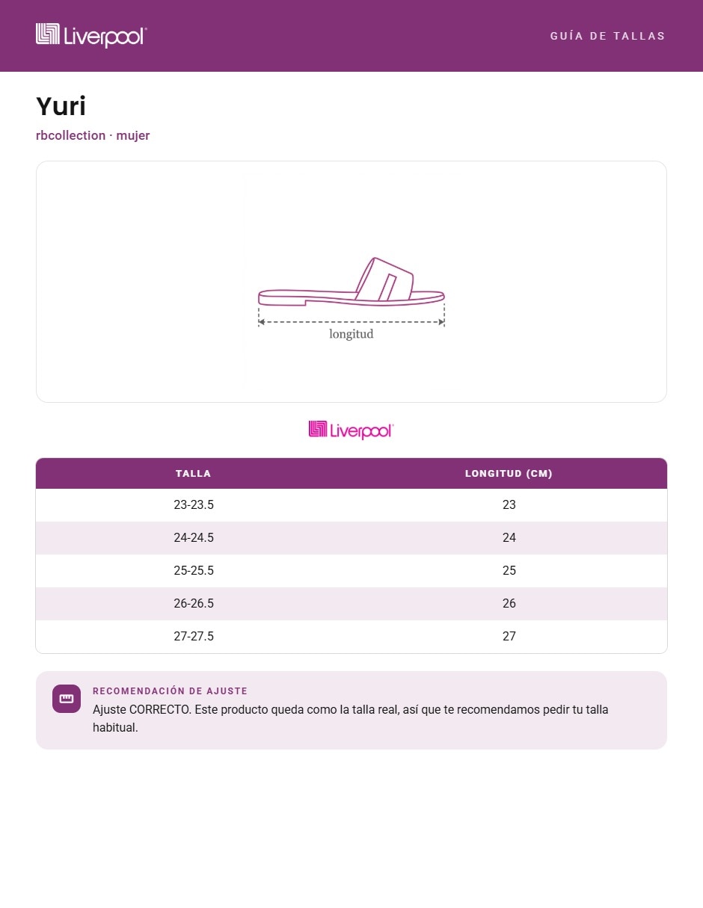Click the Longitud (cm) column header
The image size is (703, 908).
(x=509, y=473)
